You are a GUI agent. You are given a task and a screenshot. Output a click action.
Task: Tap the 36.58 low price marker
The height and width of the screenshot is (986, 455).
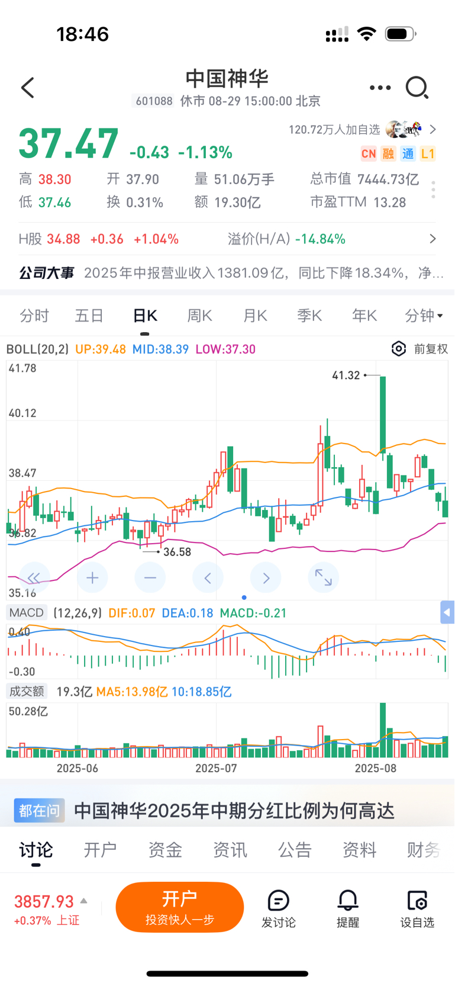pos(177,551)
